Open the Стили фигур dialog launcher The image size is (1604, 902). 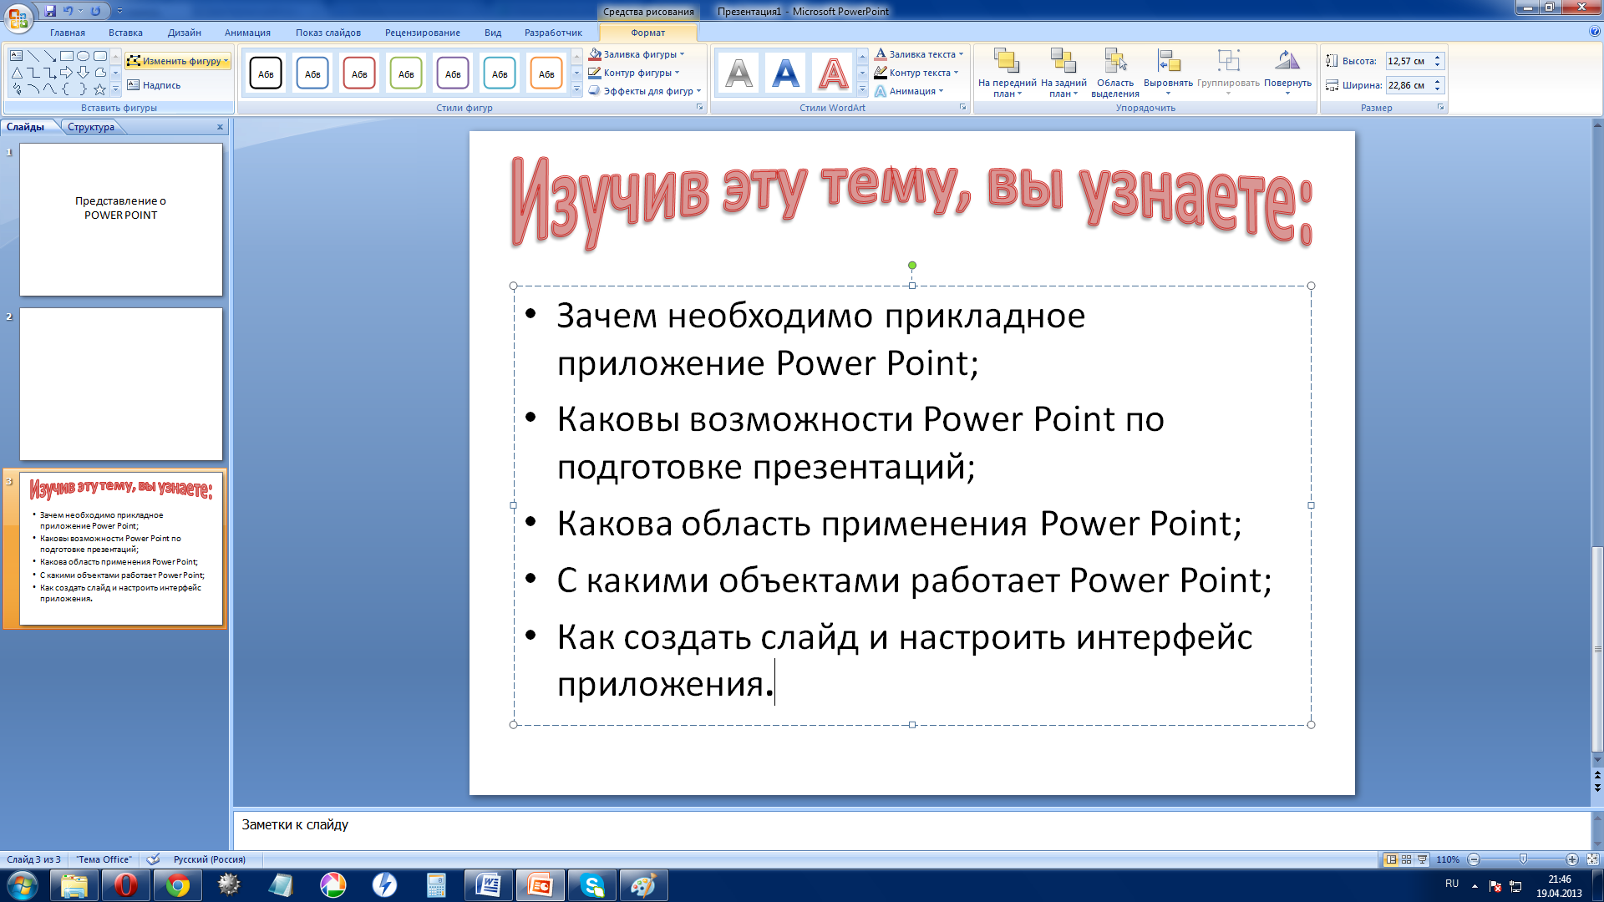point(700,108)
